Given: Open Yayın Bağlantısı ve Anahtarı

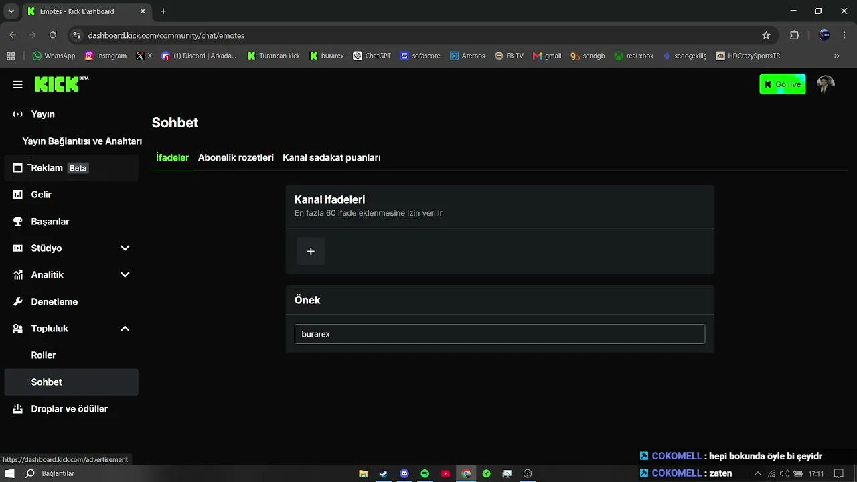Looking at the screenshot, I should [82, 141].
